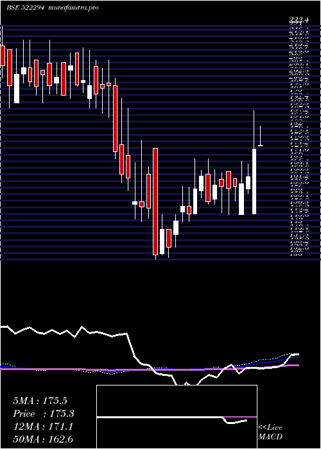The width and height of the screenshot is (321, 449).
Task: Click the MACD inset chart box
Action: 177,417
